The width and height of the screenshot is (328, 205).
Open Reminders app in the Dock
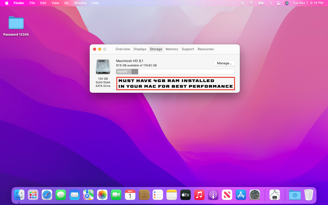[158, 195]
